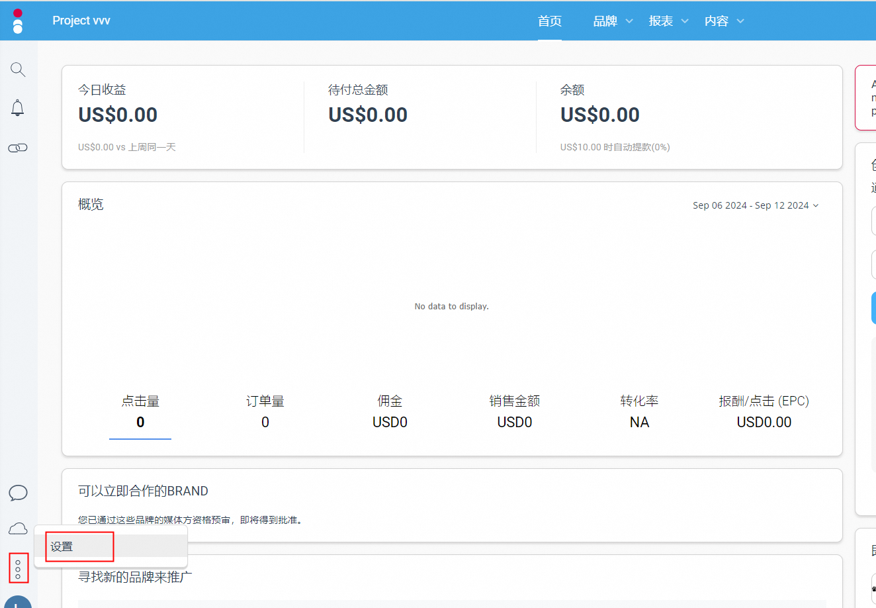Click the blue plus button at bottom-left
Viewport: 876px width, 608px height.
click(18, 603)
